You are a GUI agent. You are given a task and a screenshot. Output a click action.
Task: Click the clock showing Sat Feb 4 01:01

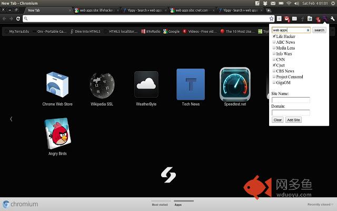(x=315, y=3)
